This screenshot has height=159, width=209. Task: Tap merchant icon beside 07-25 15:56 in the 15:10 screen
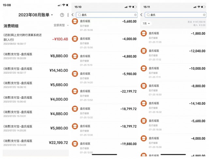tap(75, 39)
